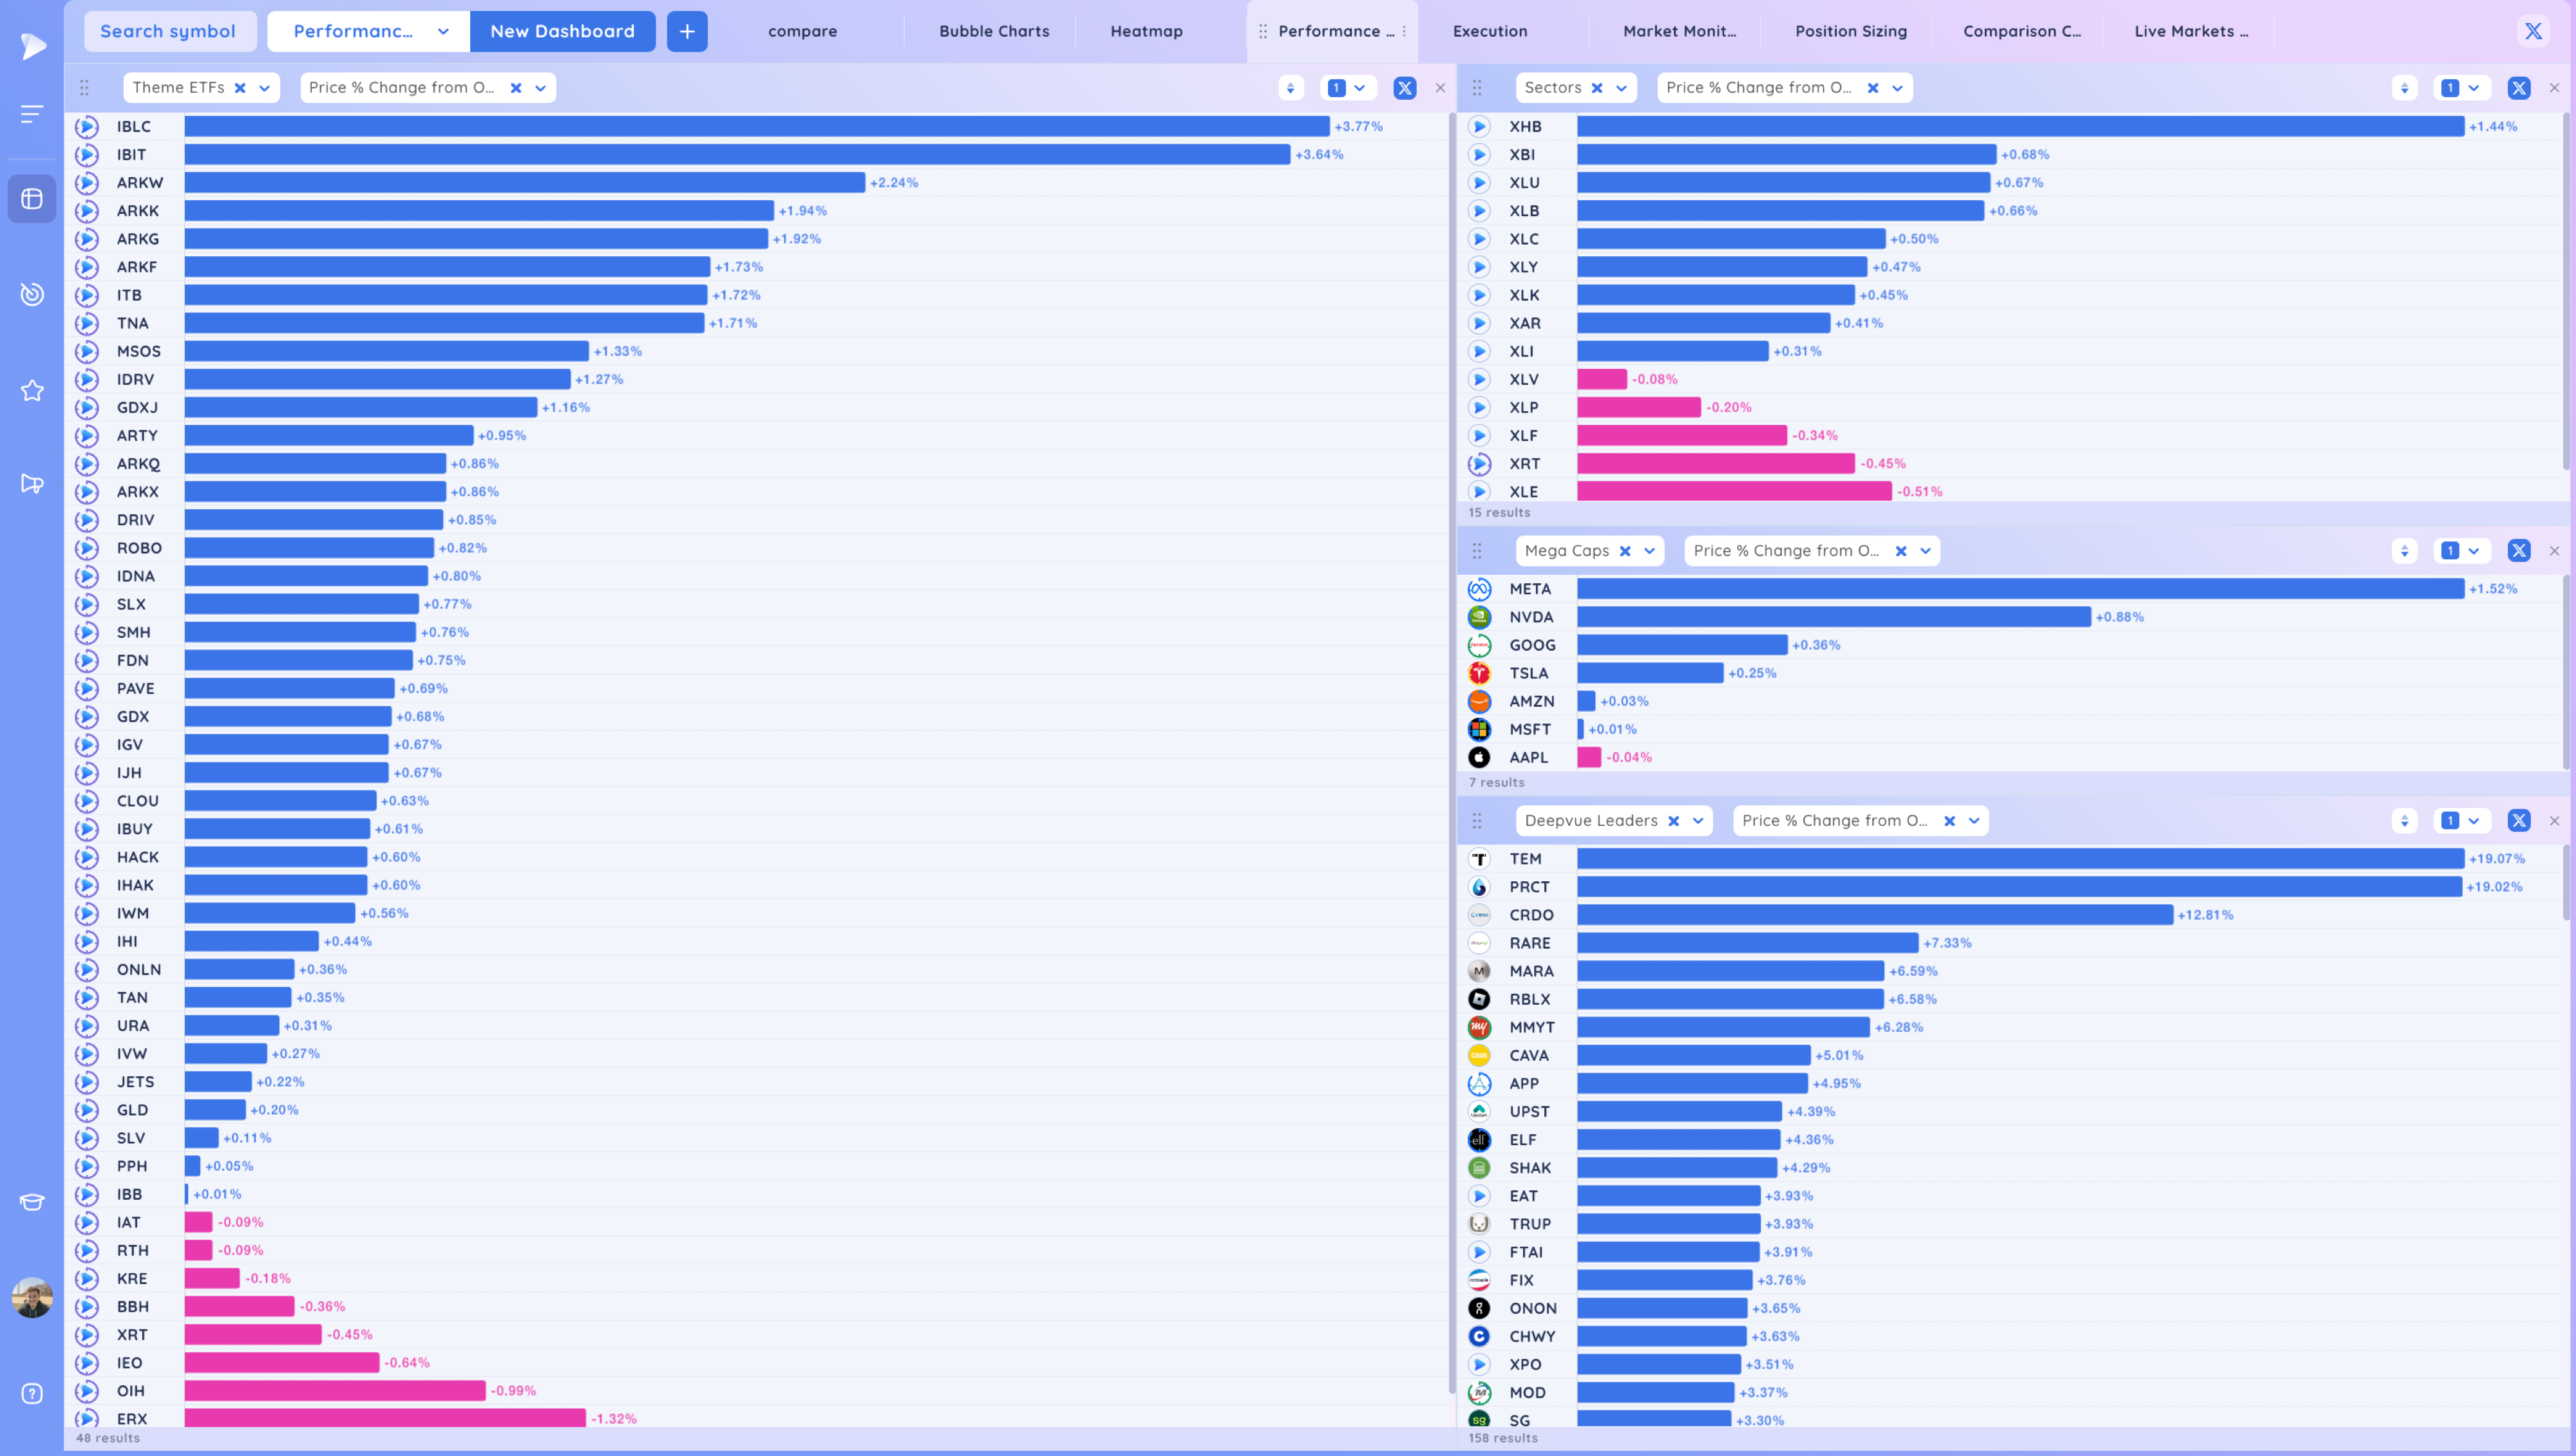Click the dashboard grid sidebar icon
This screenshot has width=2576, height=1456.
coord(32,199)
